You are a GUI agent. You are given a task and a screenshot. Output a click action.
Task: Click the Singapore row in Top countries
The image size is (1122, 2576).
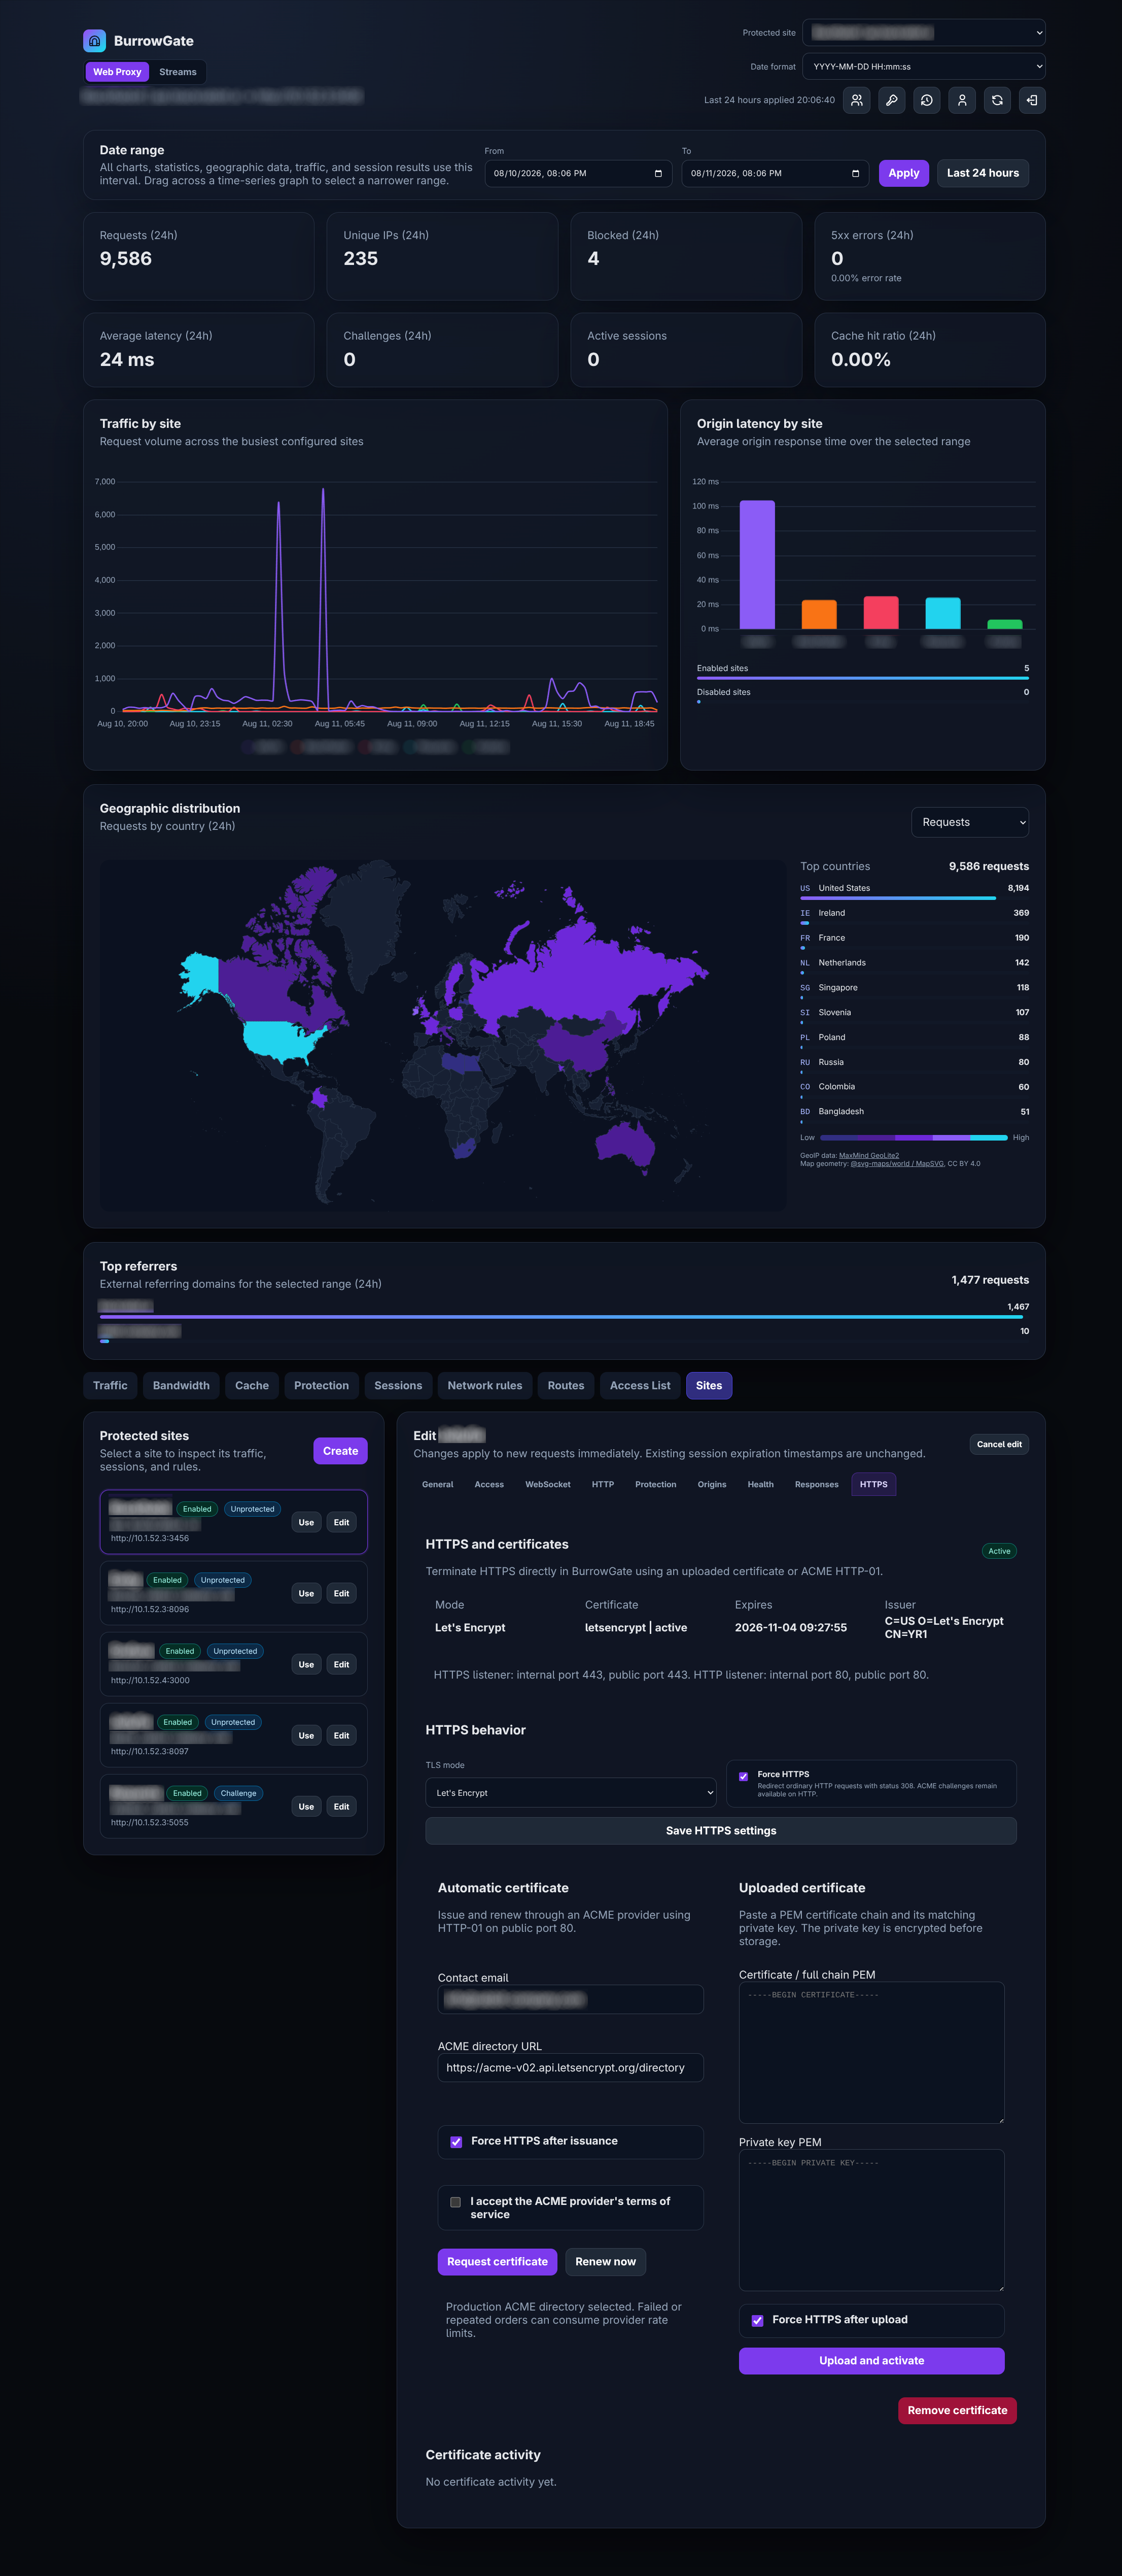[x=914, y=990]
